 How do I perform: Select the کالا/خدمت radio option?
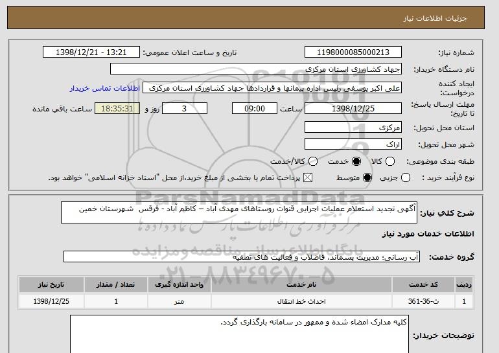313,161
